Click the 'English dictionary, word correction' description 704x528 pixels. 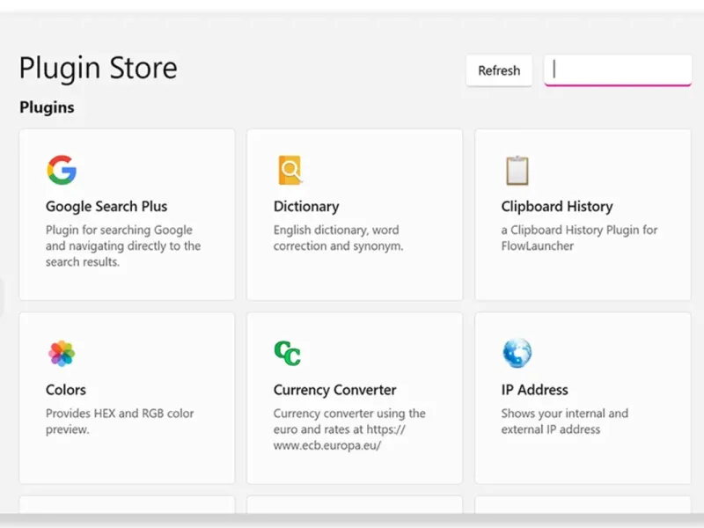coord(339,238)
